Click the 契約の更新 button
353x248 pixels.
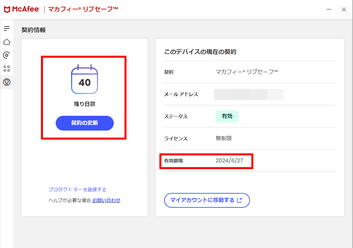85,123
